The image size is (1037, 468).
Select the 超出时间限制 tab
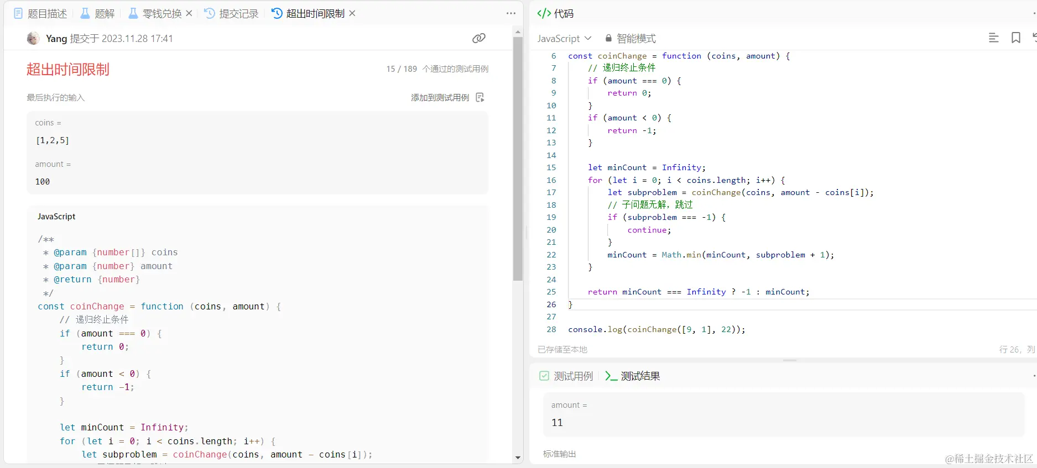pos(308,13)
